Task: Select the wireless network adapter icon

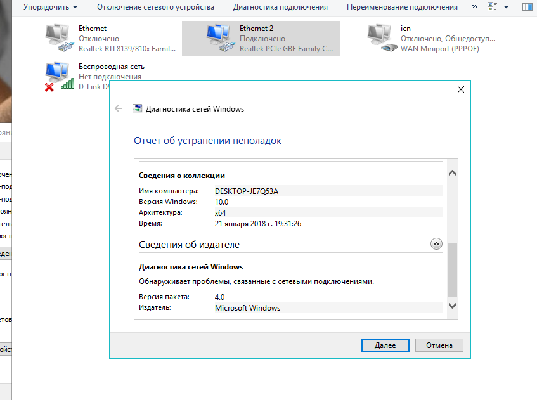Action: [60, 76]
